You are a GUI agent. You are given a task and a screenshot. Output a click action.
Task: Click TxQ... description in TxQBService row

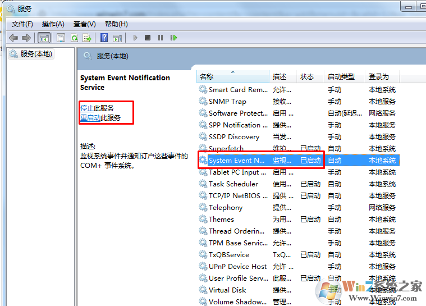(x=282, y=255)
